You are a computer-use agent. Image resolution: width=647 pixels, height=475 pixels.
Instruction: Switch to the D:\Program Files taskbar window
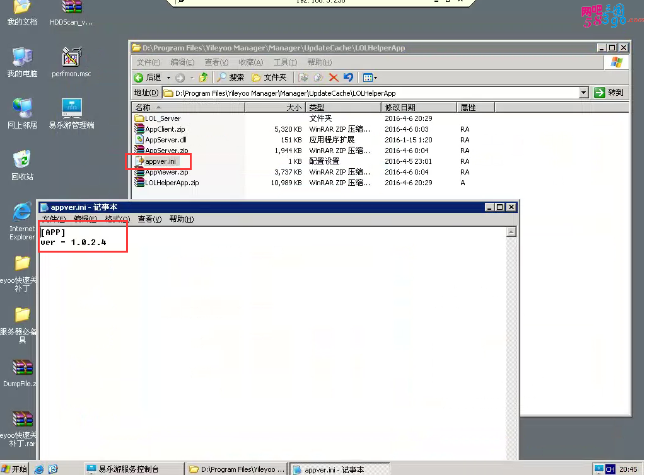[236, 469]
